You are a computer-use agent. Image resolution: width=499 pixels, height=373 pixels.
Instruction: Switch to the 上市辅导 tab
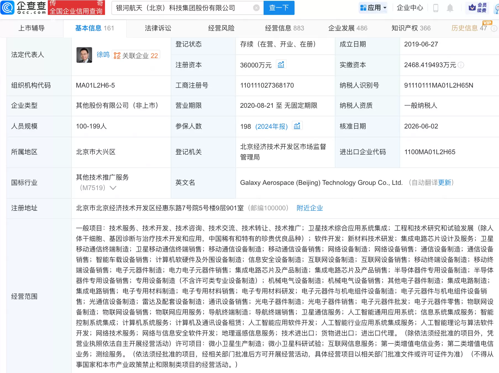[x=31, y=28]
